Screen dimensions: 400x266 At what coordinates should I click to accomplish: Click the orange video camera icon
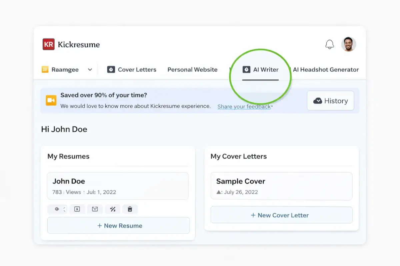point(51,100)
